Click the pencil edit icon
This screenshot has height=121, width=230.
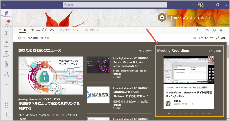[x=218, y=38]
